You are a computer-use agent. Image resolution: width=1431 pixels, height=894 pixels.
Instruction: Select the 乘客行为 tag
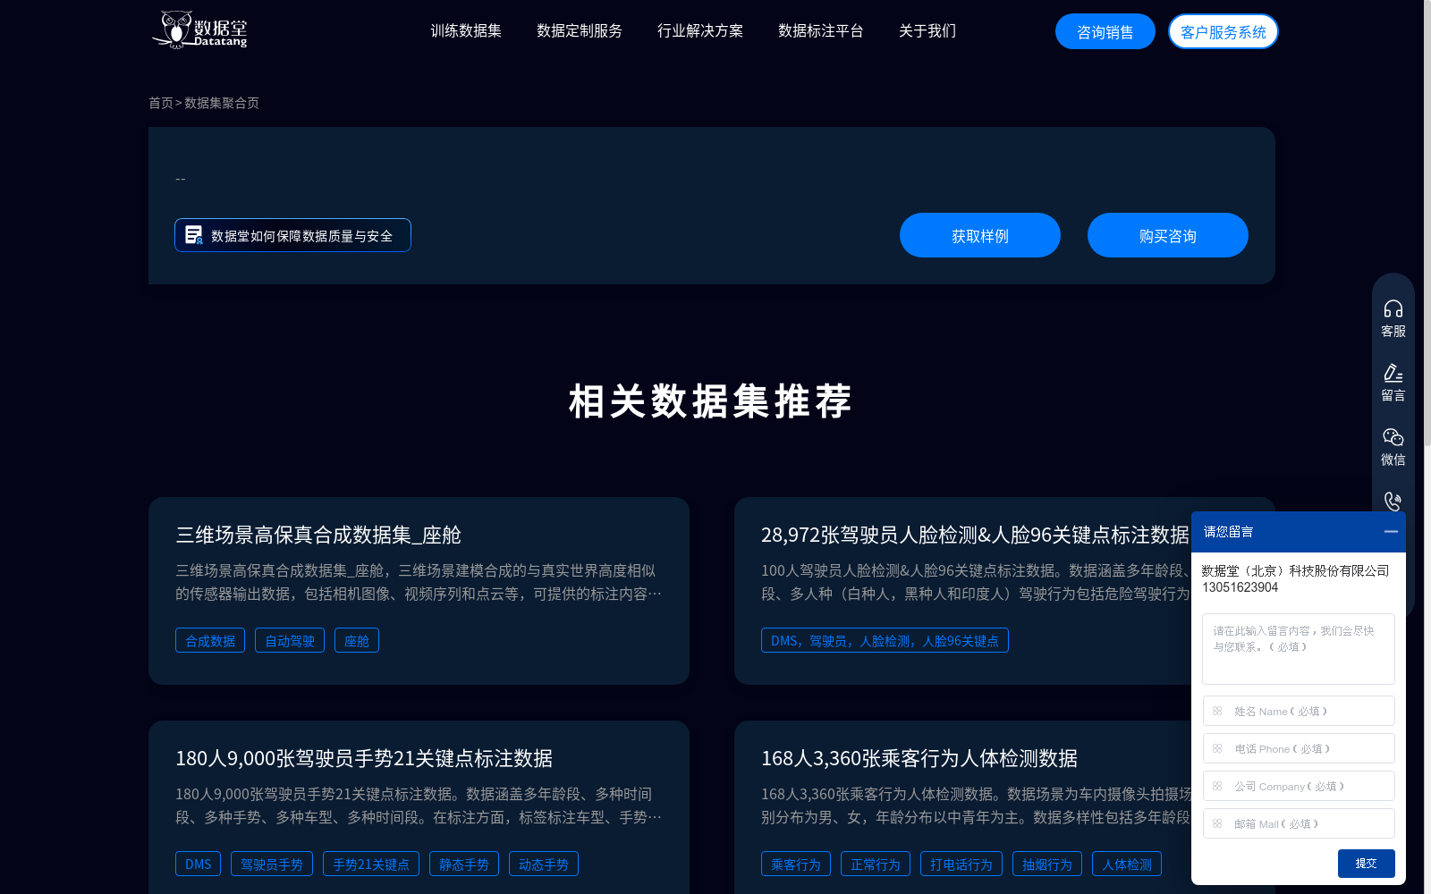[796, 864]
